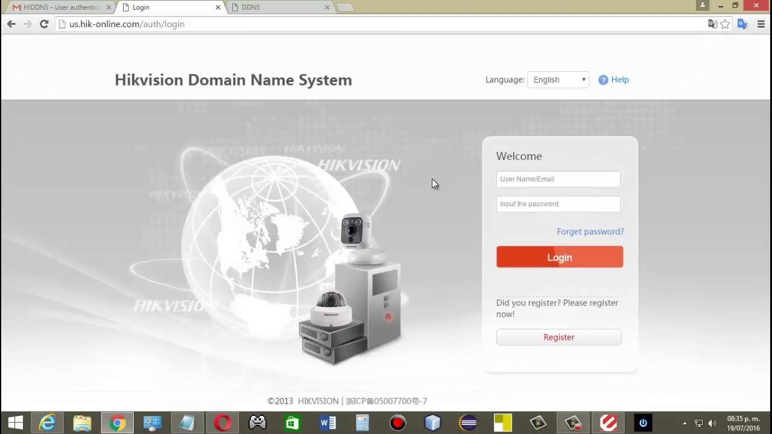Click the Register button
Screen dimensions: 772x434
559,338
